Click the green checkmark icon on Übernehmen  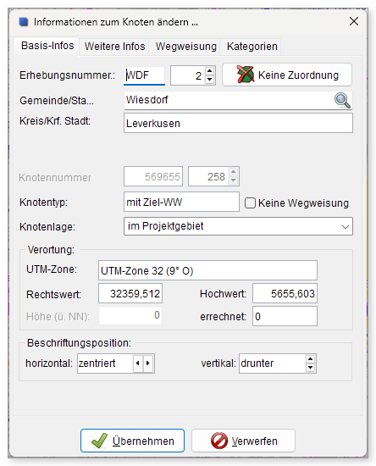click(99, 441)
